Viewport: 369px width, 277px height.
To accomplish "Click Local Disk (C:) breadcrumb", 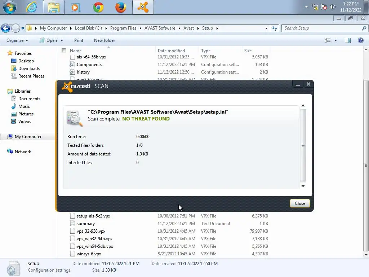I will pos(88,28).
